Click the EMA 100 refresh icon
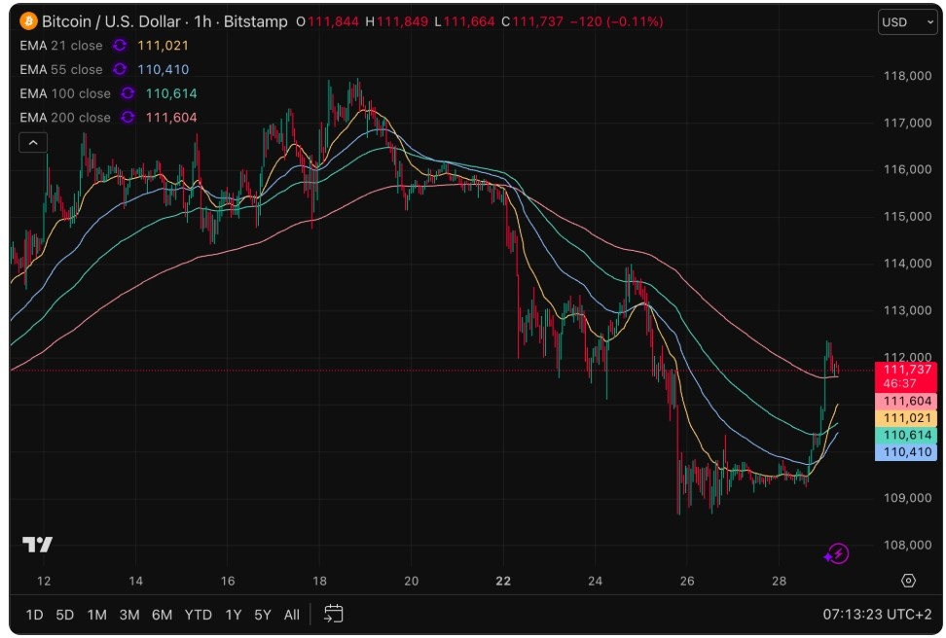946x638 pixels. [127, 93]
